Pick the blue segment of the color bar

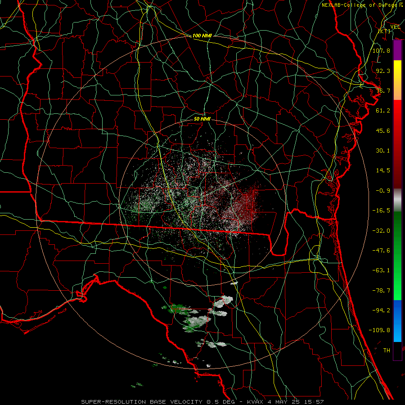pyautogui.click(x=397, y=321)
